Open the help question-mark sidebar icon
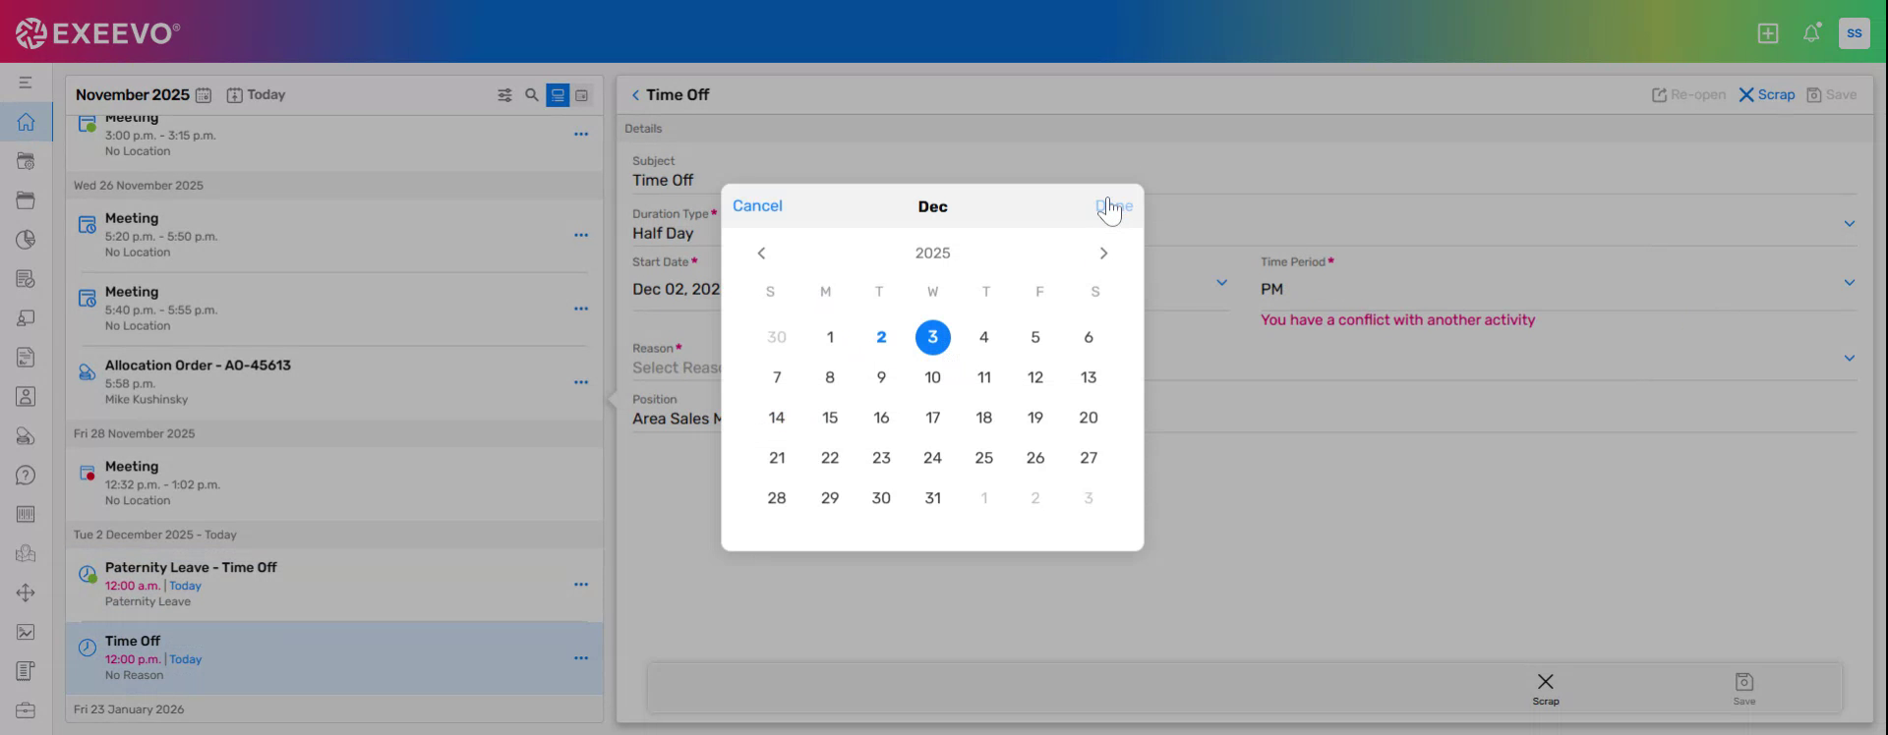The width and height of the screenshot is (1888, 735). coord(26,476)
